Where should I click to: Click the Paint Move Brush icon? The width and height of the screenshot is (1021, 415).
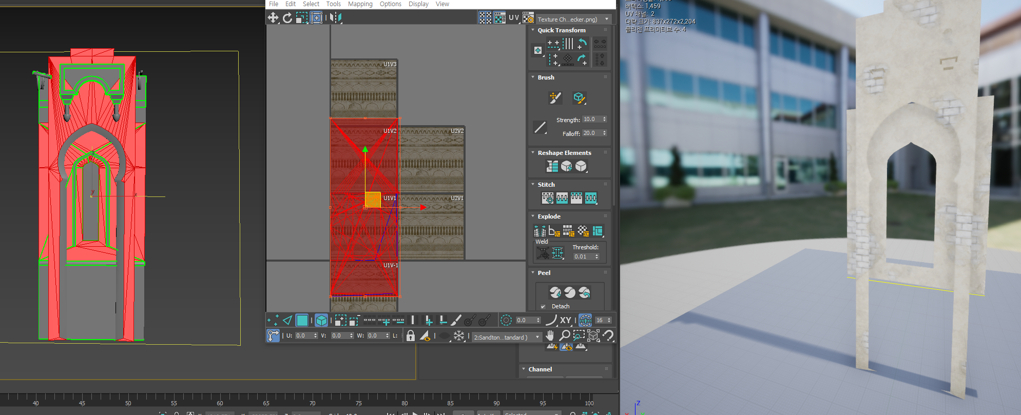(x=555, y=97)
